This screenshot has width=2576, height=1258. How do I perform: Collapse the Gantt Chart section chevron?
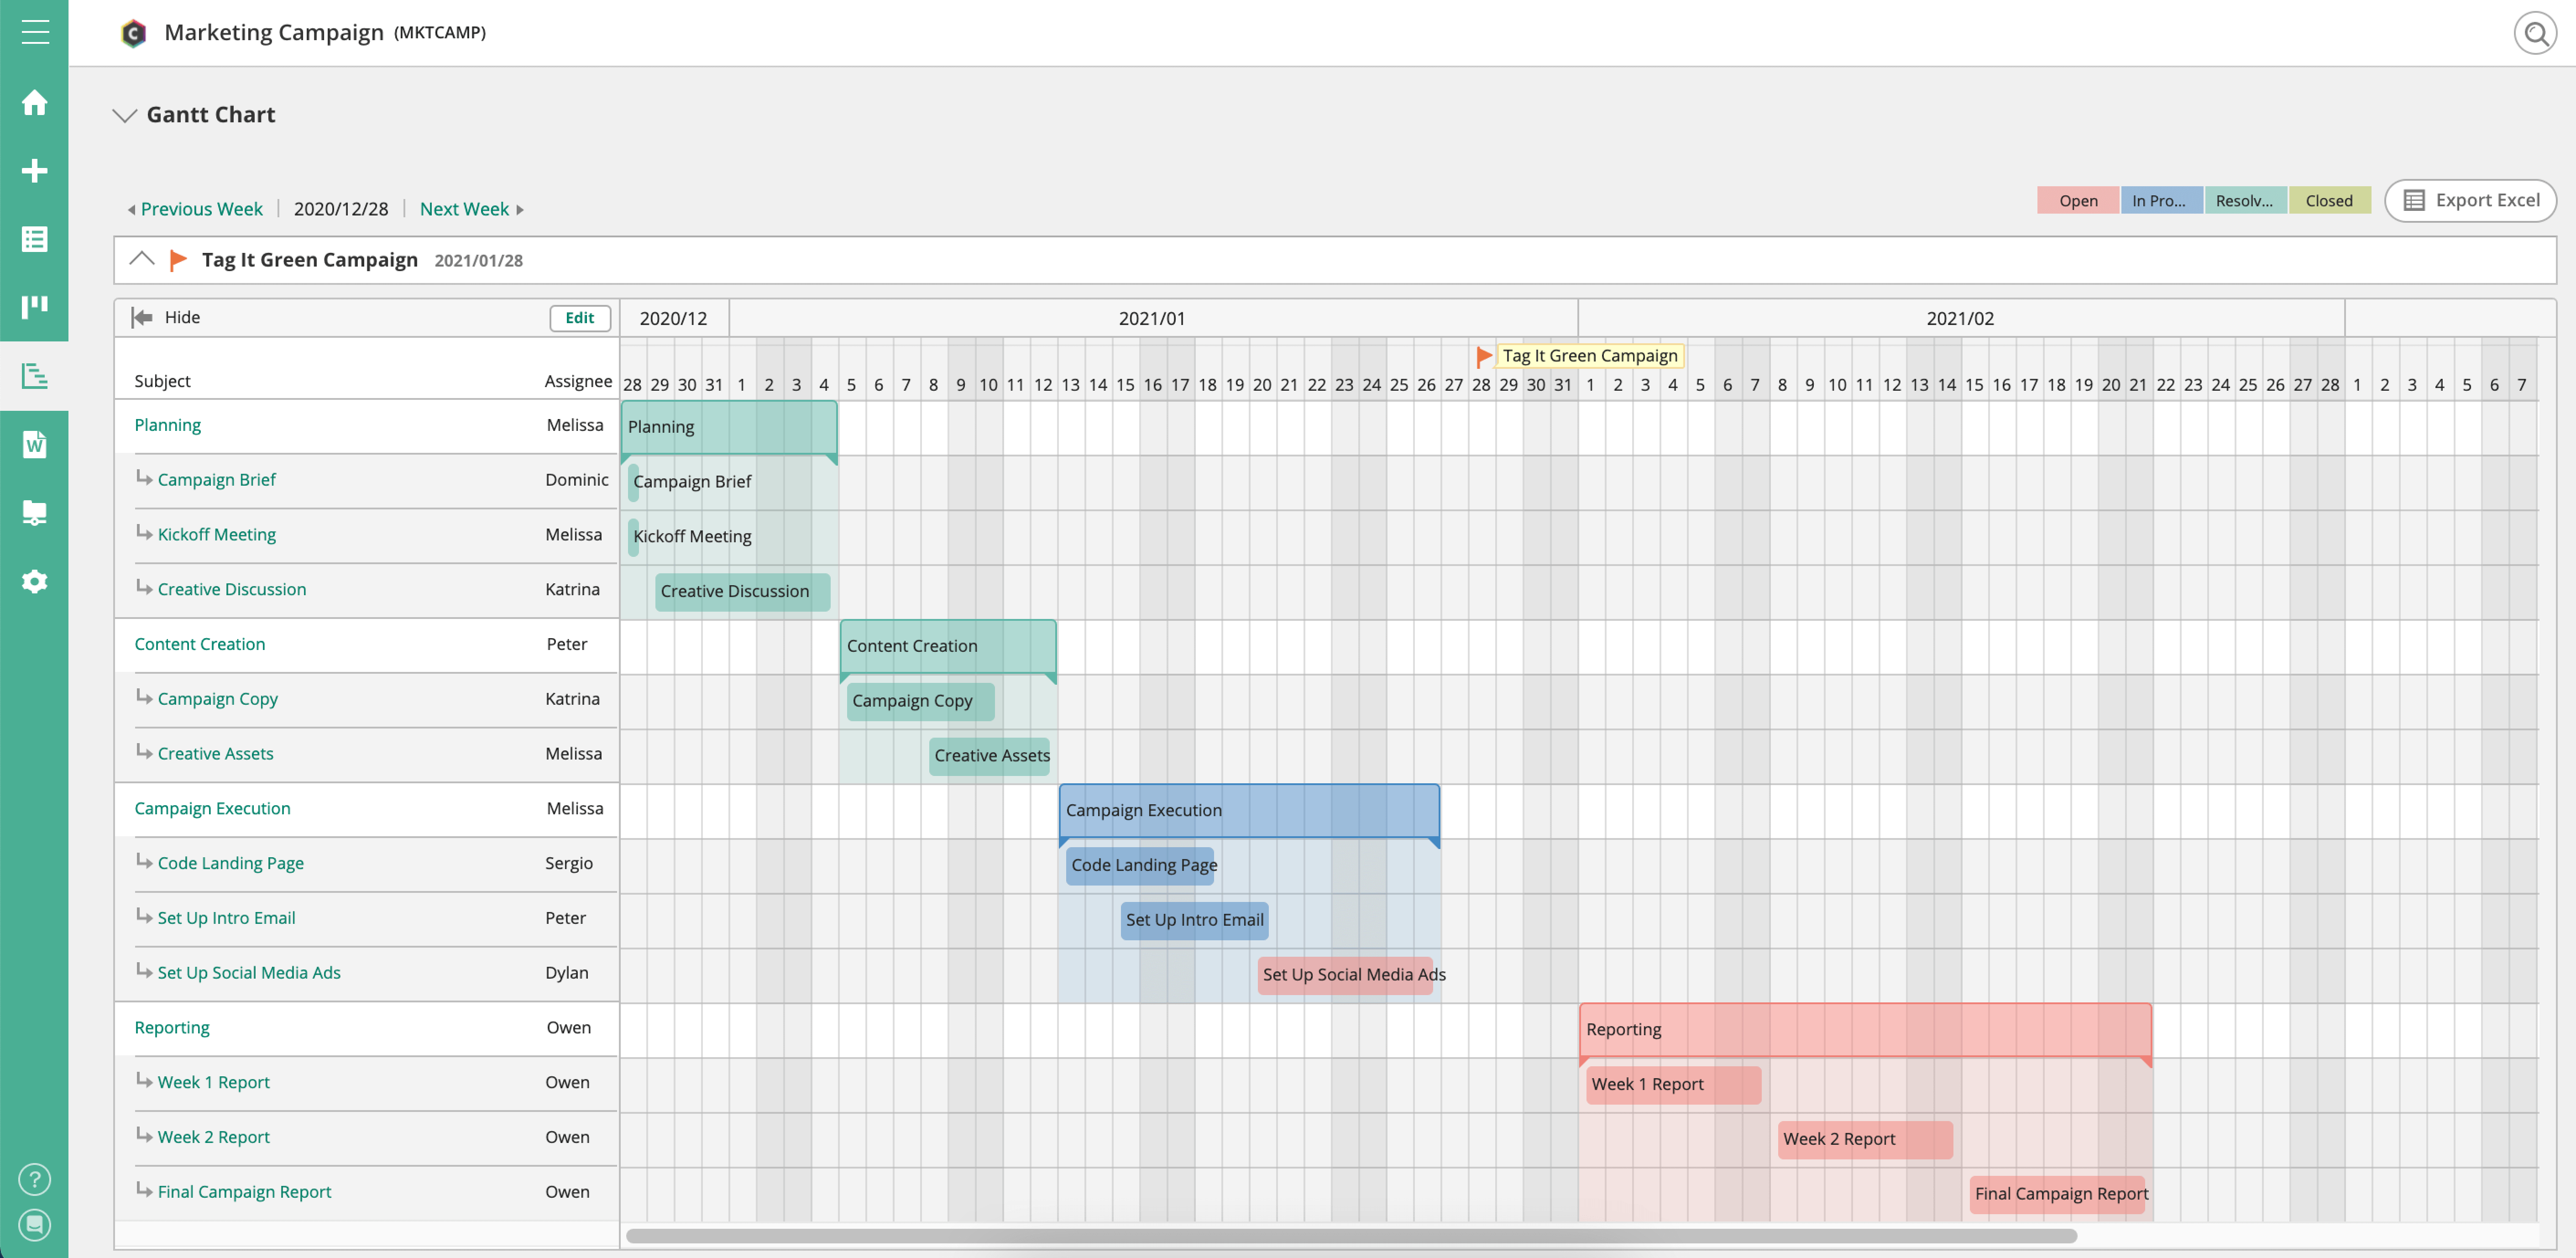point(125,115)
